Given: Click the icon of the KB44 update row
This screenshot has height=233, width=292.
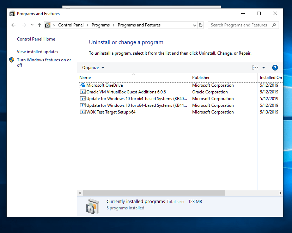Looking at the screenshot, I should (83, 105).
